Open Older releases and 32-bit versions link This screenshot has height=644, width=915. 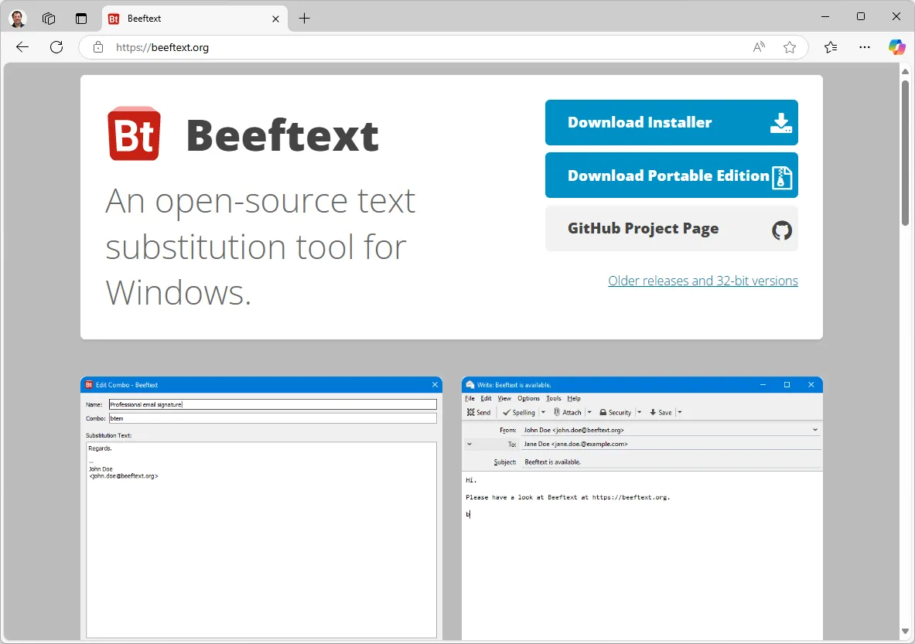[702, 281]
